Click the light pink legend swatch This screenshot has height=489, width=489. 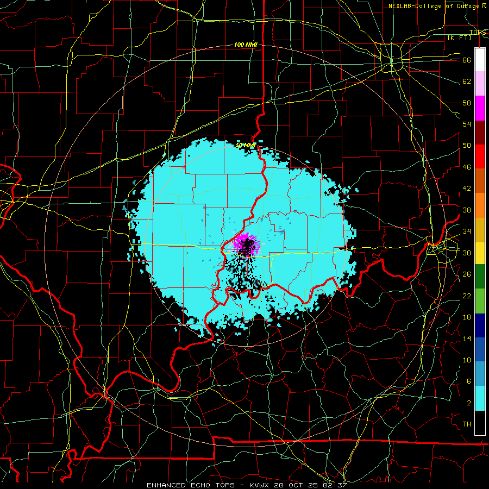point(480,84)
